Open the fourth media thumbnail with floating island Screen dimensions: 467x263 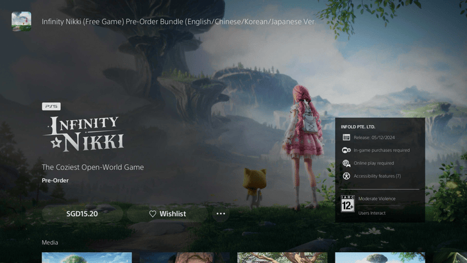380,258
